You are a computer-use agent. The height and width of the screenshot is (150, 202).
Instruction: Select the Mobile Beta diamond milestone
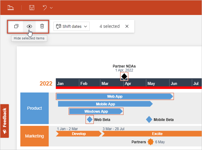(x=149, y=119)
